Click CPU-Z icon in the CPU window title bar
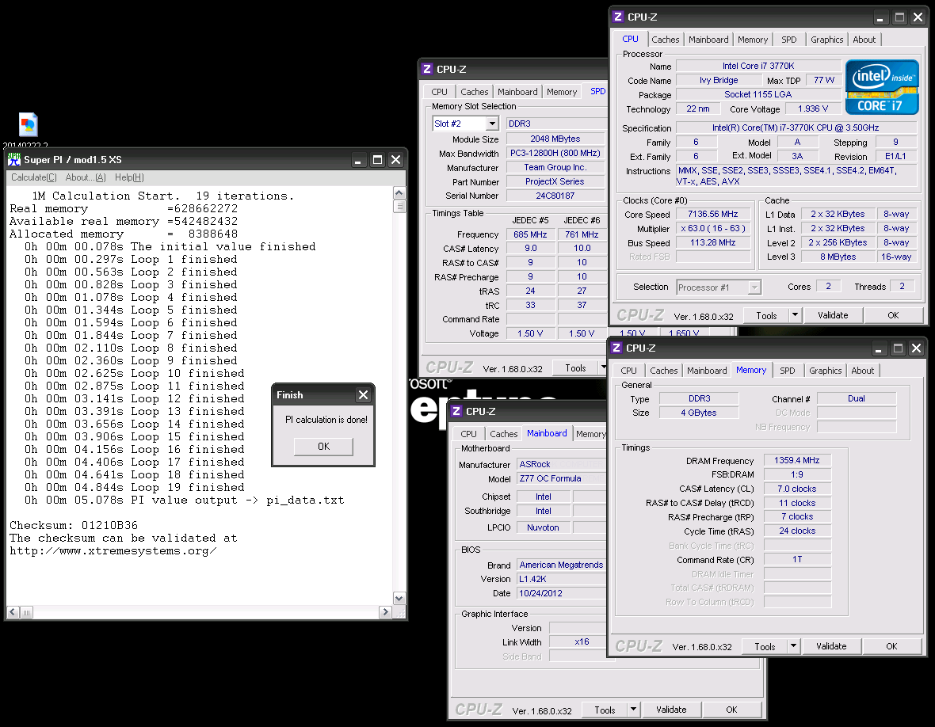Viewport: 935px width, 727px height. coord(618,17)
